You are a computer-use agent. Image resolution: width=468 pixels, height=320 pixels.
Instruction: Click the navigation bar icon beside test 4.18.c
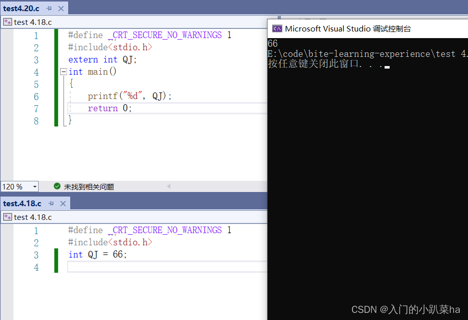pos(7,21)
